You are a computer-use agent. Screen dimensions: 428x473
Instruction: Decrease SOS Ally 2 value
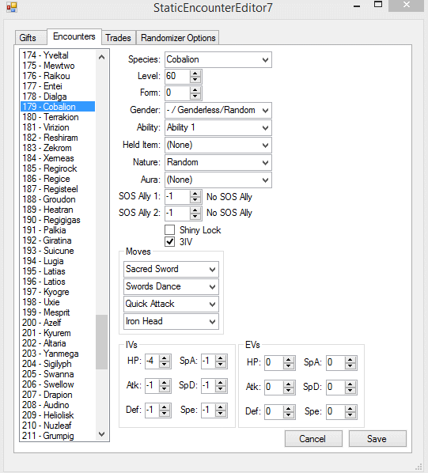coord(195,216)
